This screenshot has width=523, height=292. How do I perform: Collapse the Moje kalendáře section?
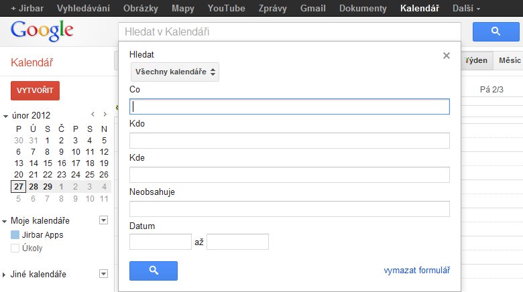5,221
